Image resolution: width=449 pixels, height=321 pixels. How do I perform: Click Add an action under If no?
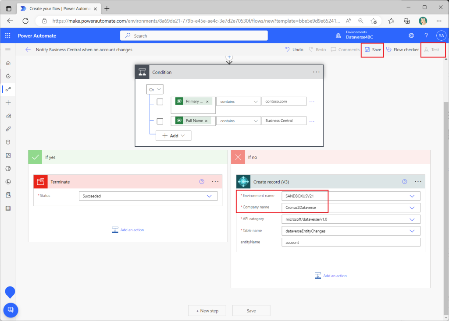pos(331,276)
